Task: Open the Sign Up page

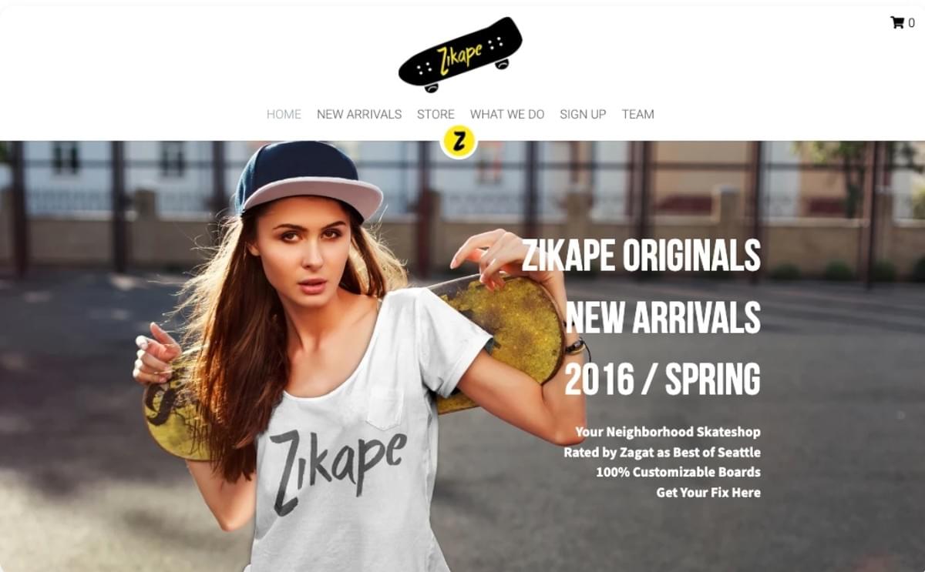Action: pos(583,114)
